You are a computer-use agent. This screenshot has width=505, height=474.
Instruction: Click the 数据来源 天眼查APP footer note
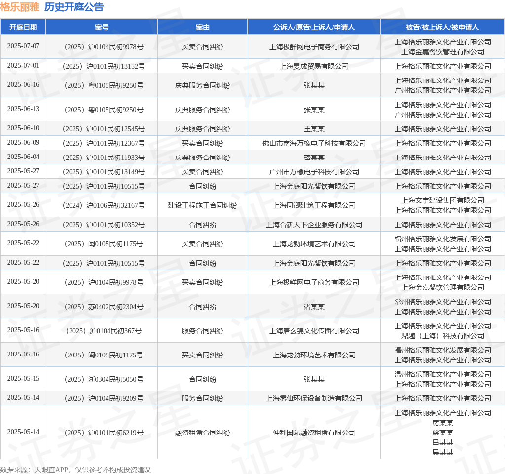coord(75,470)
